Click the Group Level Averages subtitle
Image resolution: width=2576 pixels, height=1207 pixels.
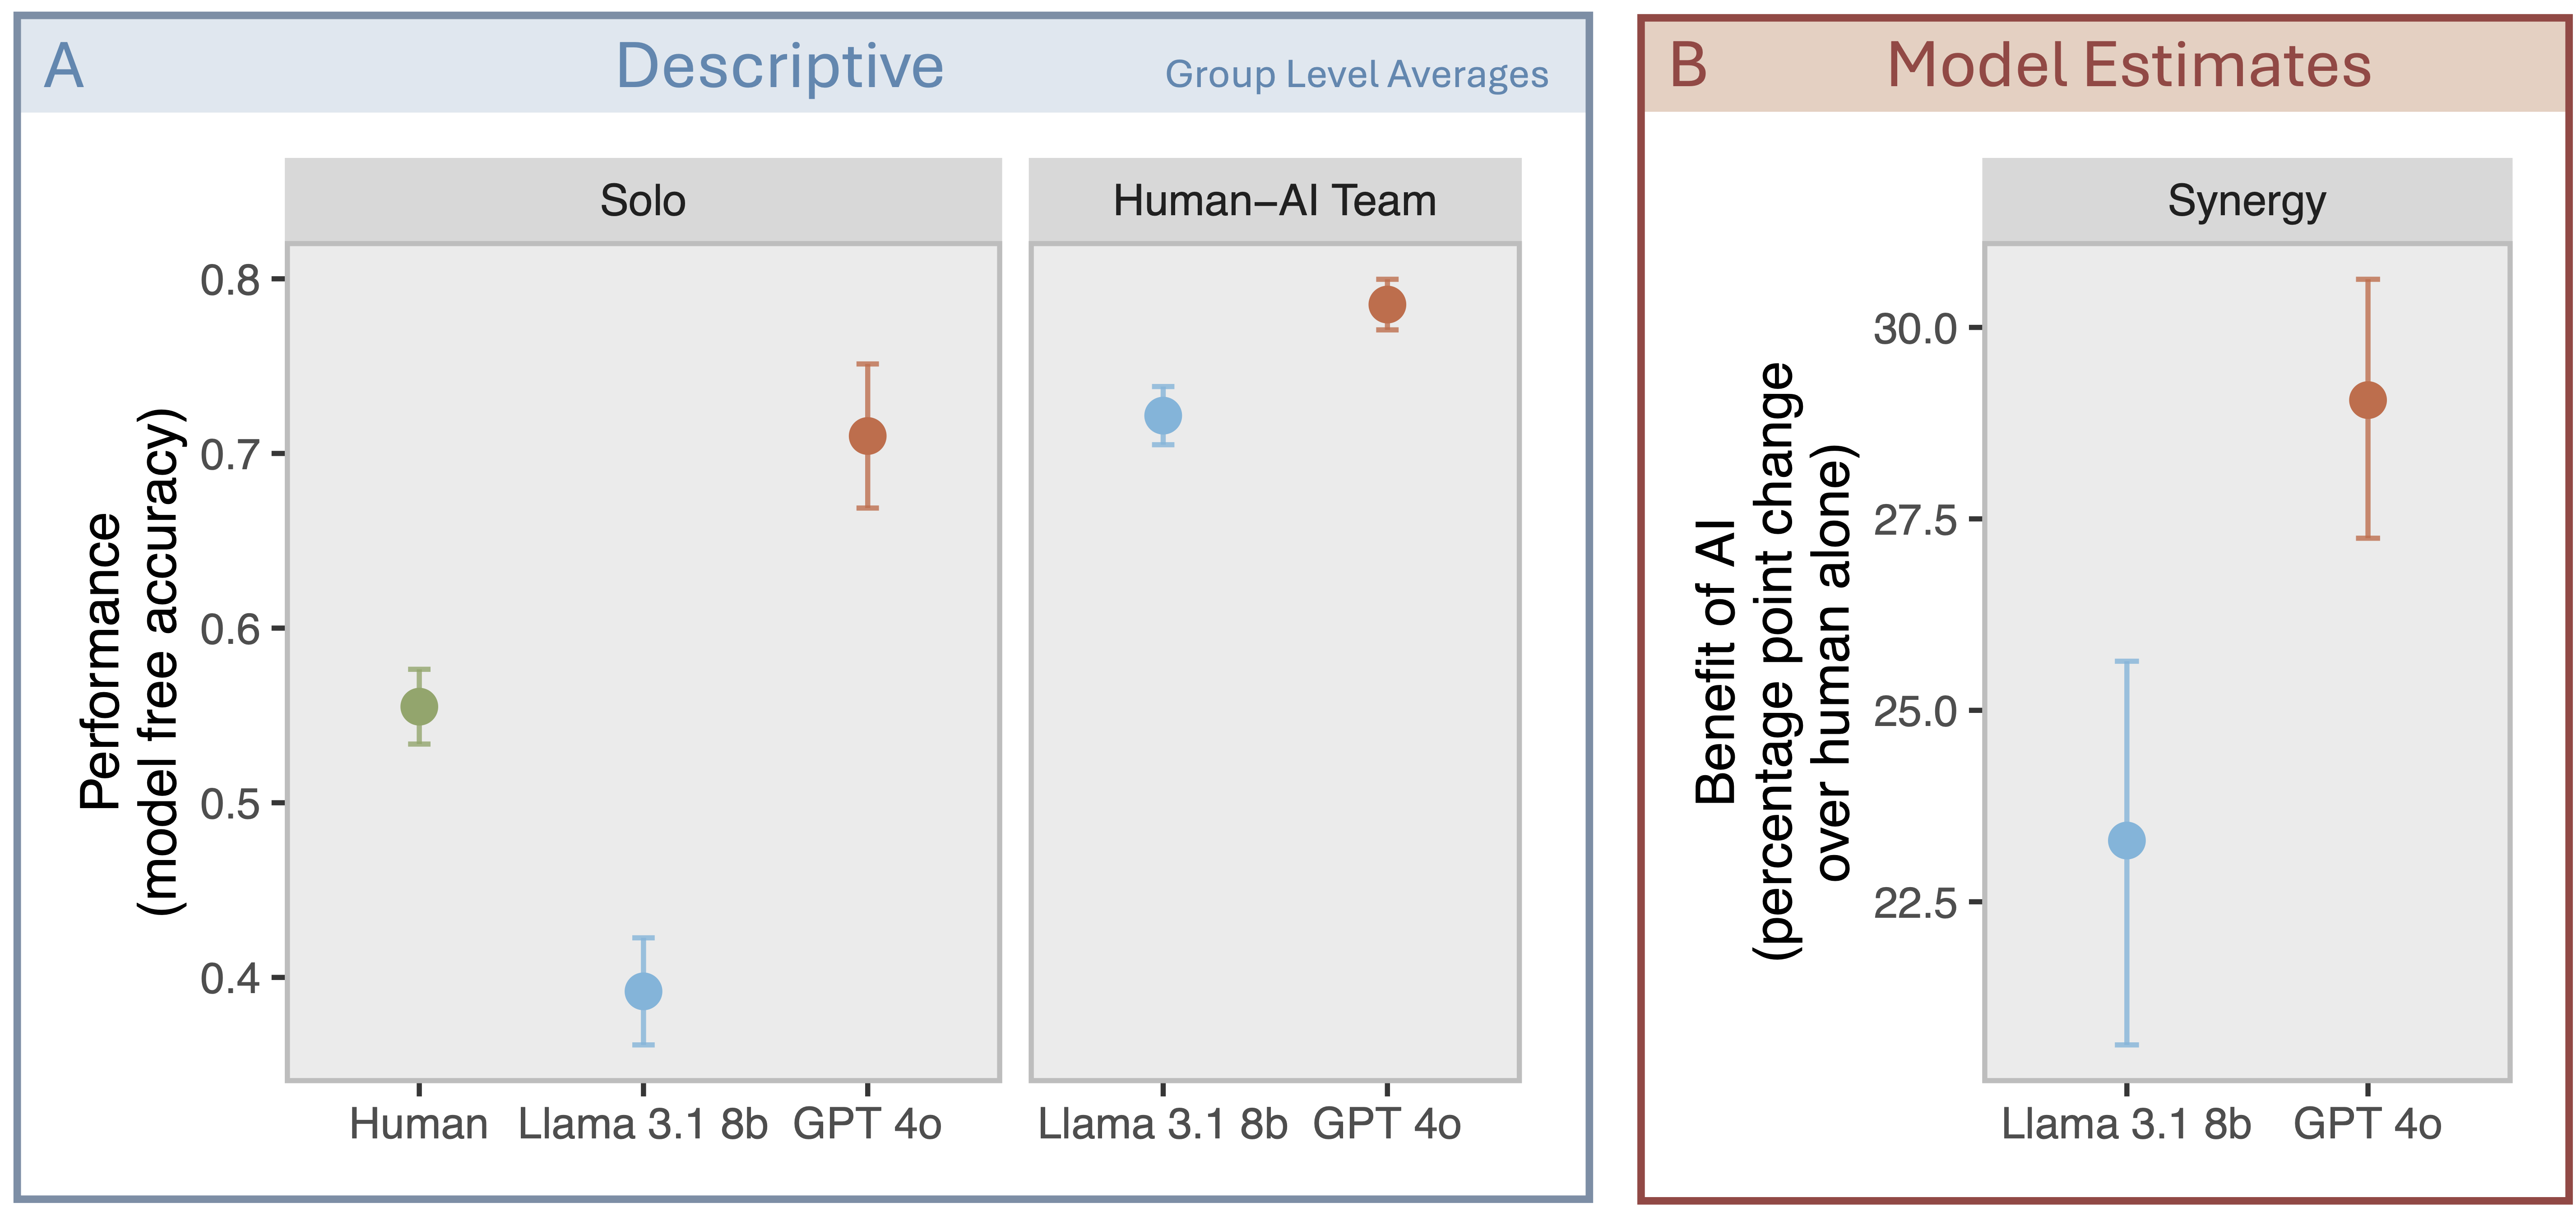click(1356, 75)
